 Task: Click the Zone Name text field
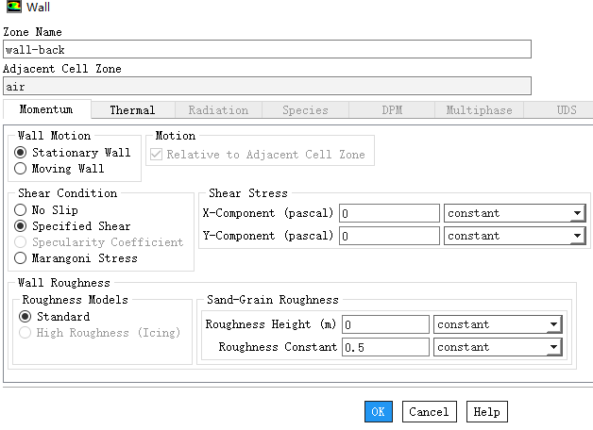tap(266, 49)
